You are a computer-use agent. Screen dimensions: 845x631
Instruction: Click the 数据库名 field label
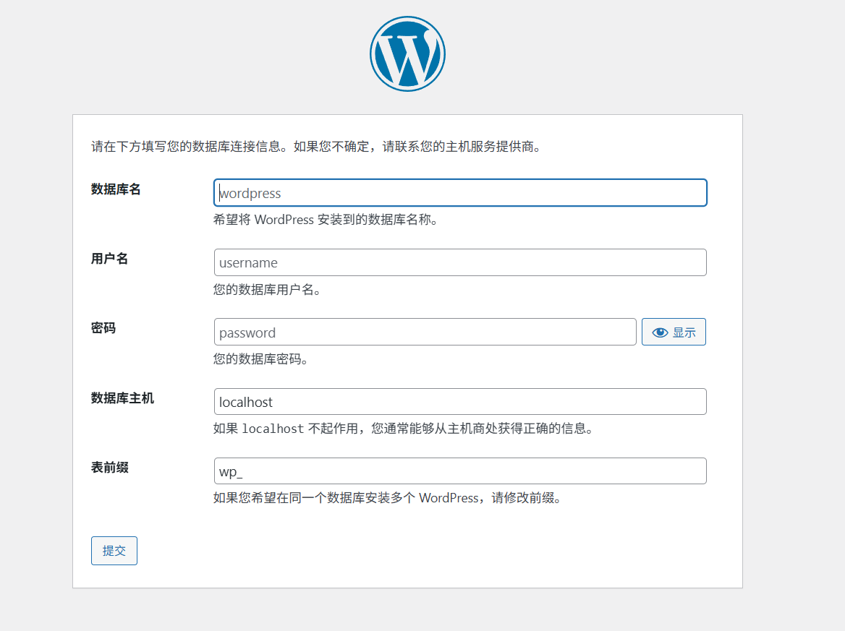116,189
